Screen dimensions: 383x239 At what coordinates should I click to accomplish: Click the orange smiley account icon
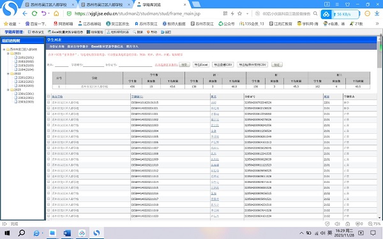click(368, 13)
